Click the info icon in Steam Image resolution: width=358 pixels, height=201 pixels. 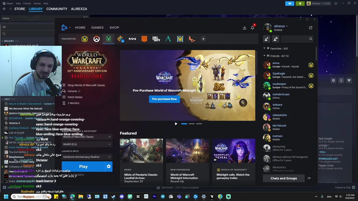click(x=341, y=80)
